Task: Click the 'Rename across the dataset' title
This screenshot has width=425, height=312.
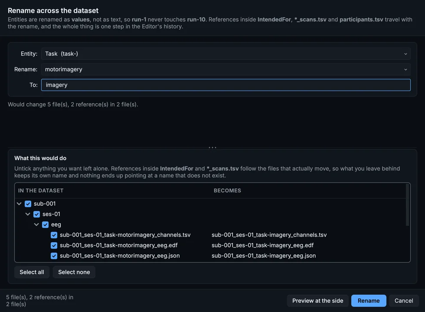Action: (53, 10)
